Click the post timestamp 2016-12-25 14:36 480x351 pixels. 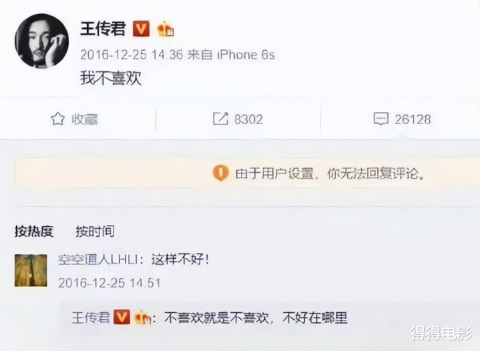(x=132, y=55)
